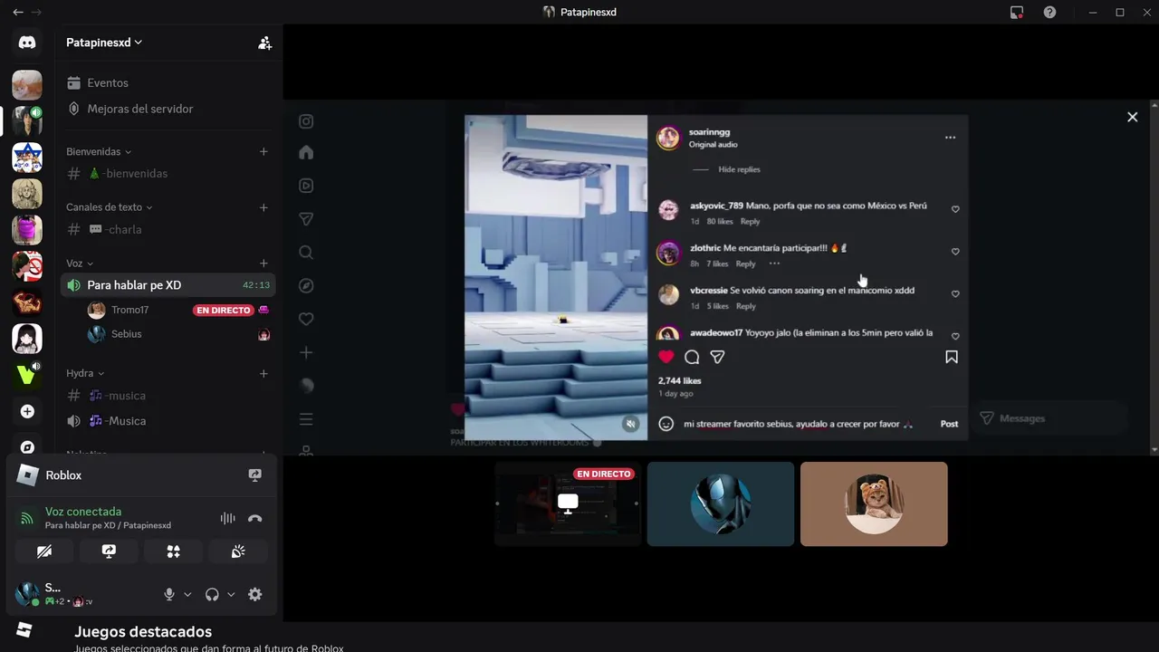Close the stream view with the X
This screenshot has height=652, width=1159.
click(1132, 117)
